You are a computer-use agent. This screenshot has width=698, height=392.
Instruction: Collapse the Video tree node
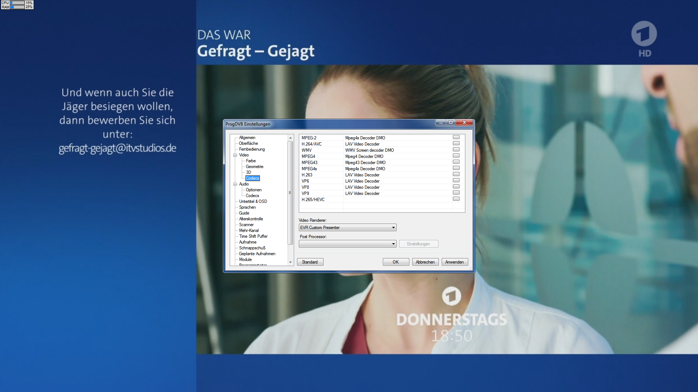[x=235, y=155]
